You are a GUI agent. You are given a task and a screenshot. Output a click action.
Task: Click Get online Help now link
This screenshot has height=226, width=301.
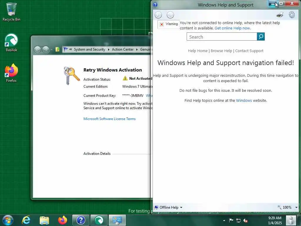tap(232, 28)
